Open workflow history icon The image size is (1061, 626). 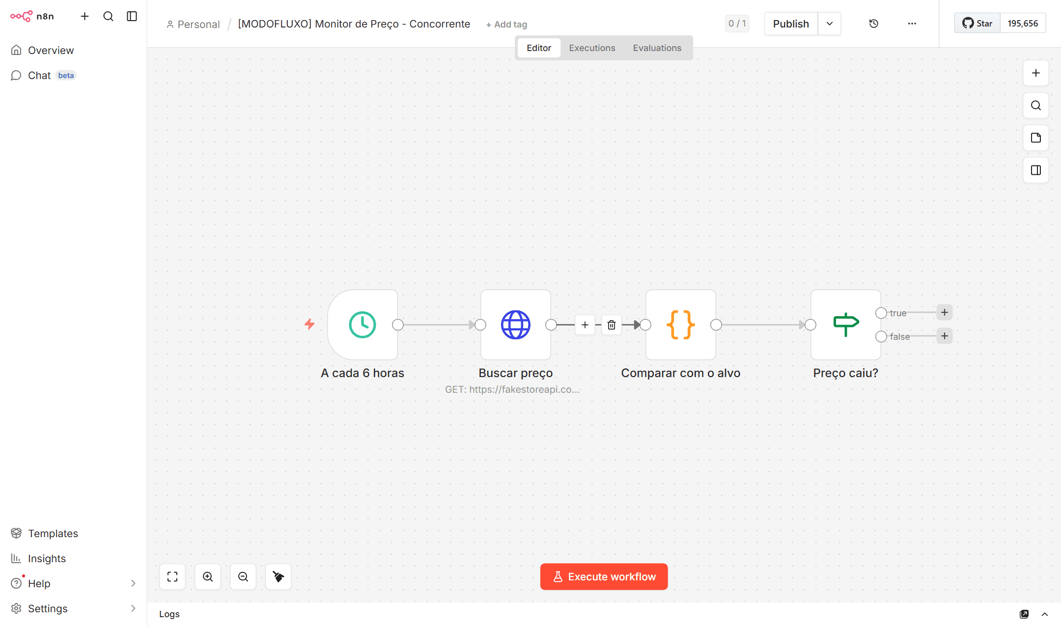click(873, 24)
